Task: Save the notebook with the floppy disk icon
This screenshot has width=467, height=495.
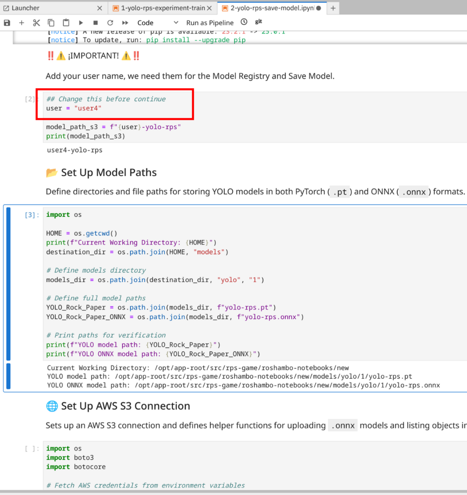Action: click(7, 23)
